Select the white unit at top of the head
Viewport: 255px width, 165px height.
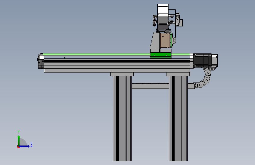coord(163,10)
